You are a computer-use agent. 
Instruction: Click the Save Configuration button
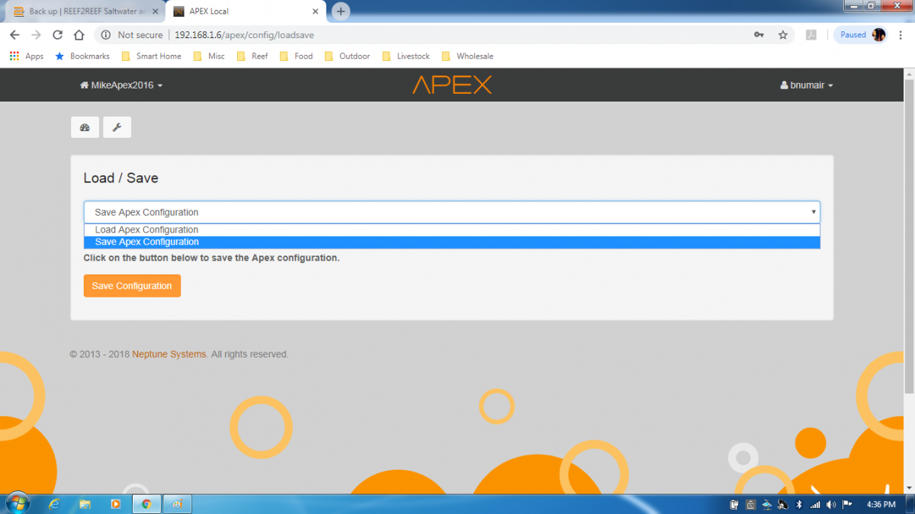(x=132, y=286)
